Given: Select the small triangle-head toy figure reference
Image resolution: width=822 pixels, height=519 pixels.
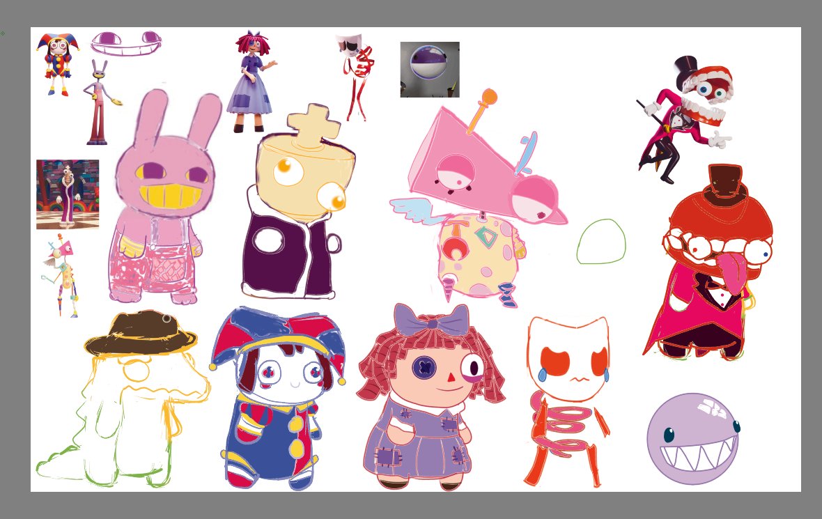Looking at the screenshot, I should pos(61,275).
